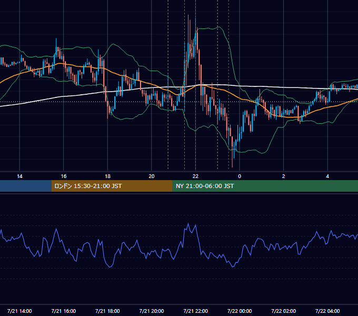Click the 14 hour label on price chart axis
358x316 pixels.
click(x=19, y=176)
